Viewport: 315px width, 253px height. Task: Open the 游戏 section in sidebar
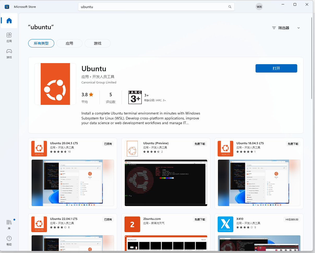pos(9,53)
